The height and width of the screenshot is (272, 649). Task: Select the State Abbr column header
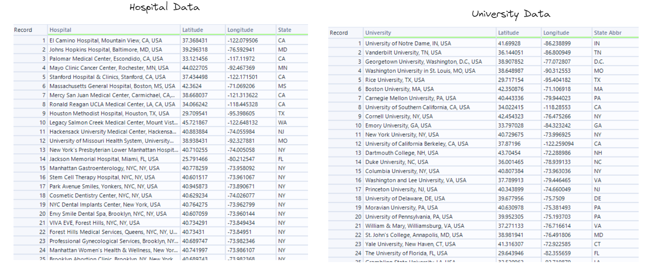[607, 33]
